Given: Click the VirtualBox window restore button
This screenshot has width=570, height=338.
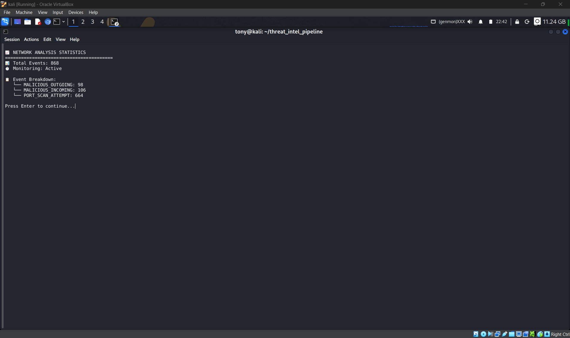Looking at the screenshot, I should coord(543,4).
